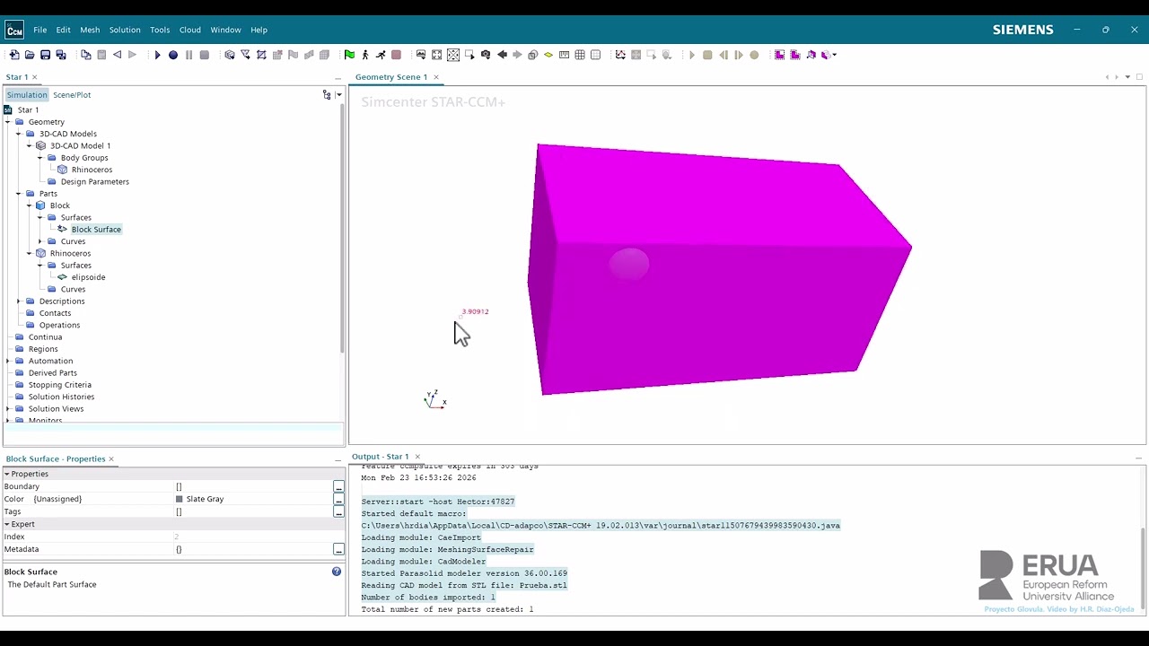Click the Reset View fit icon
This screenshot has width=1149, height=646.
437,55
